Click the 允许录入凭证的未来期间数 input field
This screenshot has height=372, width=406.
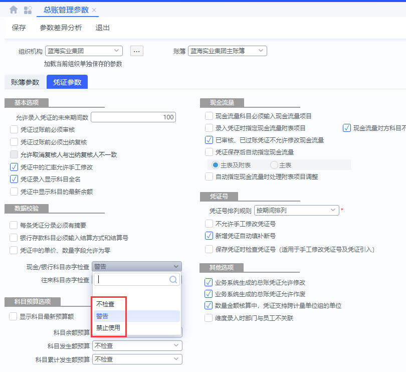(x=133, y=117)
